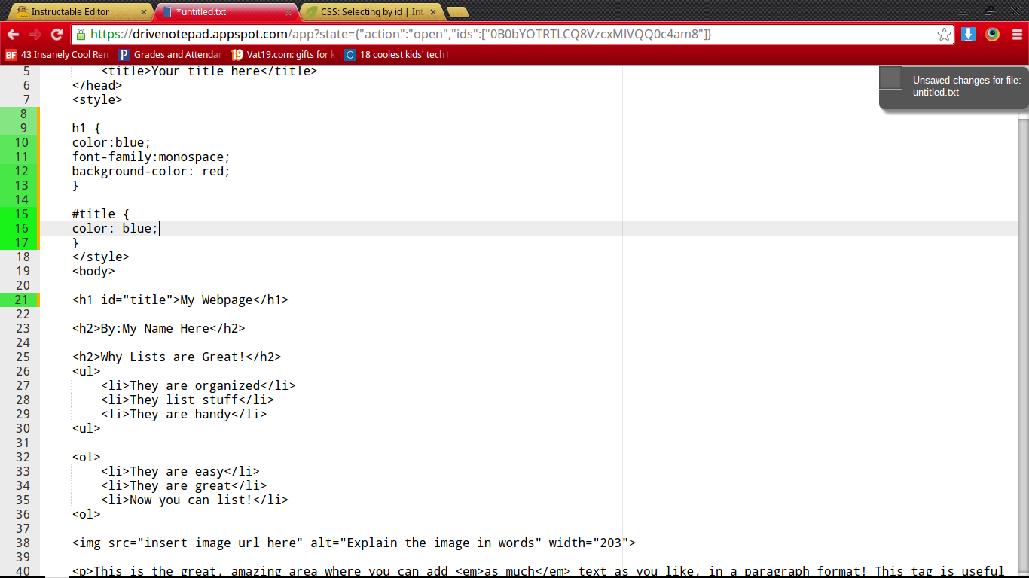Click the "color: blue;" line with cursor
The image size is (1029, 578).
[115, 229]
